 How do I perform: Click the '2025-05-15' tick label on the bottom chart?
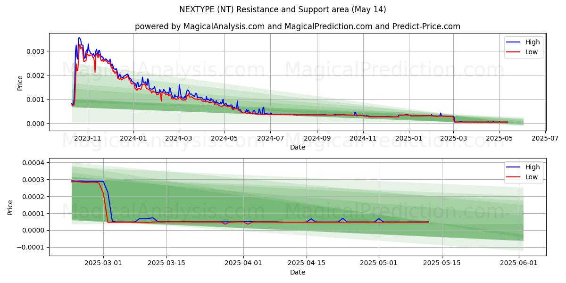442,263
